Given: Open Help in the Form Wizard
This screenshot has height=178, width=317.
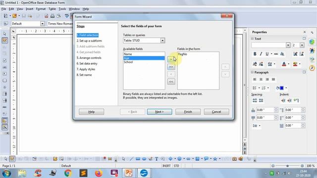Looking at the screenshot, I should (x=91, y=112).
